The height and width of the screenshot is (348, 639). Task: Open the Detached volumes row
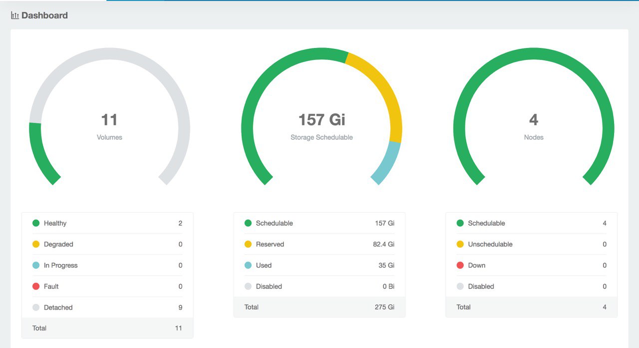(x=107, y=307)
